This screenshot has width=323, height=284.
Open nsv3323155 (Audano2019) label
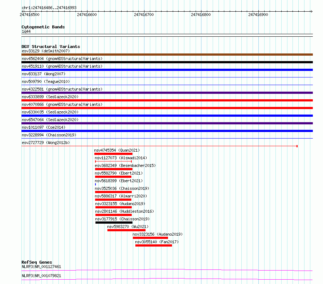pos(120,204)
